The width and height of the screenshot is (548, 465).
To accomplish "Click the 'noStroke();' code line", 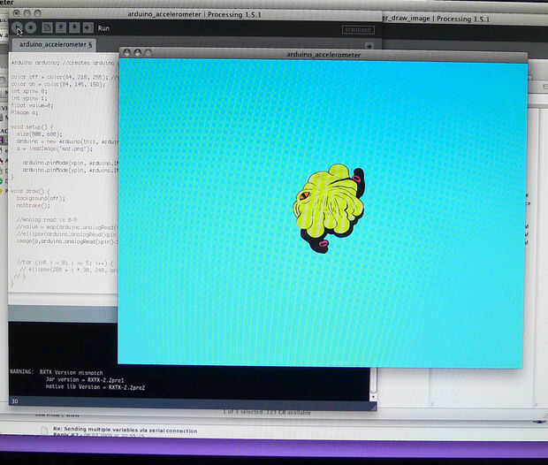I will coord(34,206).
